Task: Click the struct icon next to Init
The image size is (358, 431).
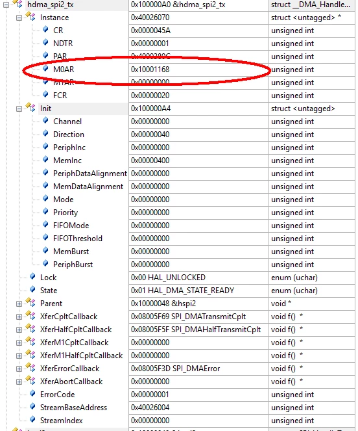Action: (30, 107)
